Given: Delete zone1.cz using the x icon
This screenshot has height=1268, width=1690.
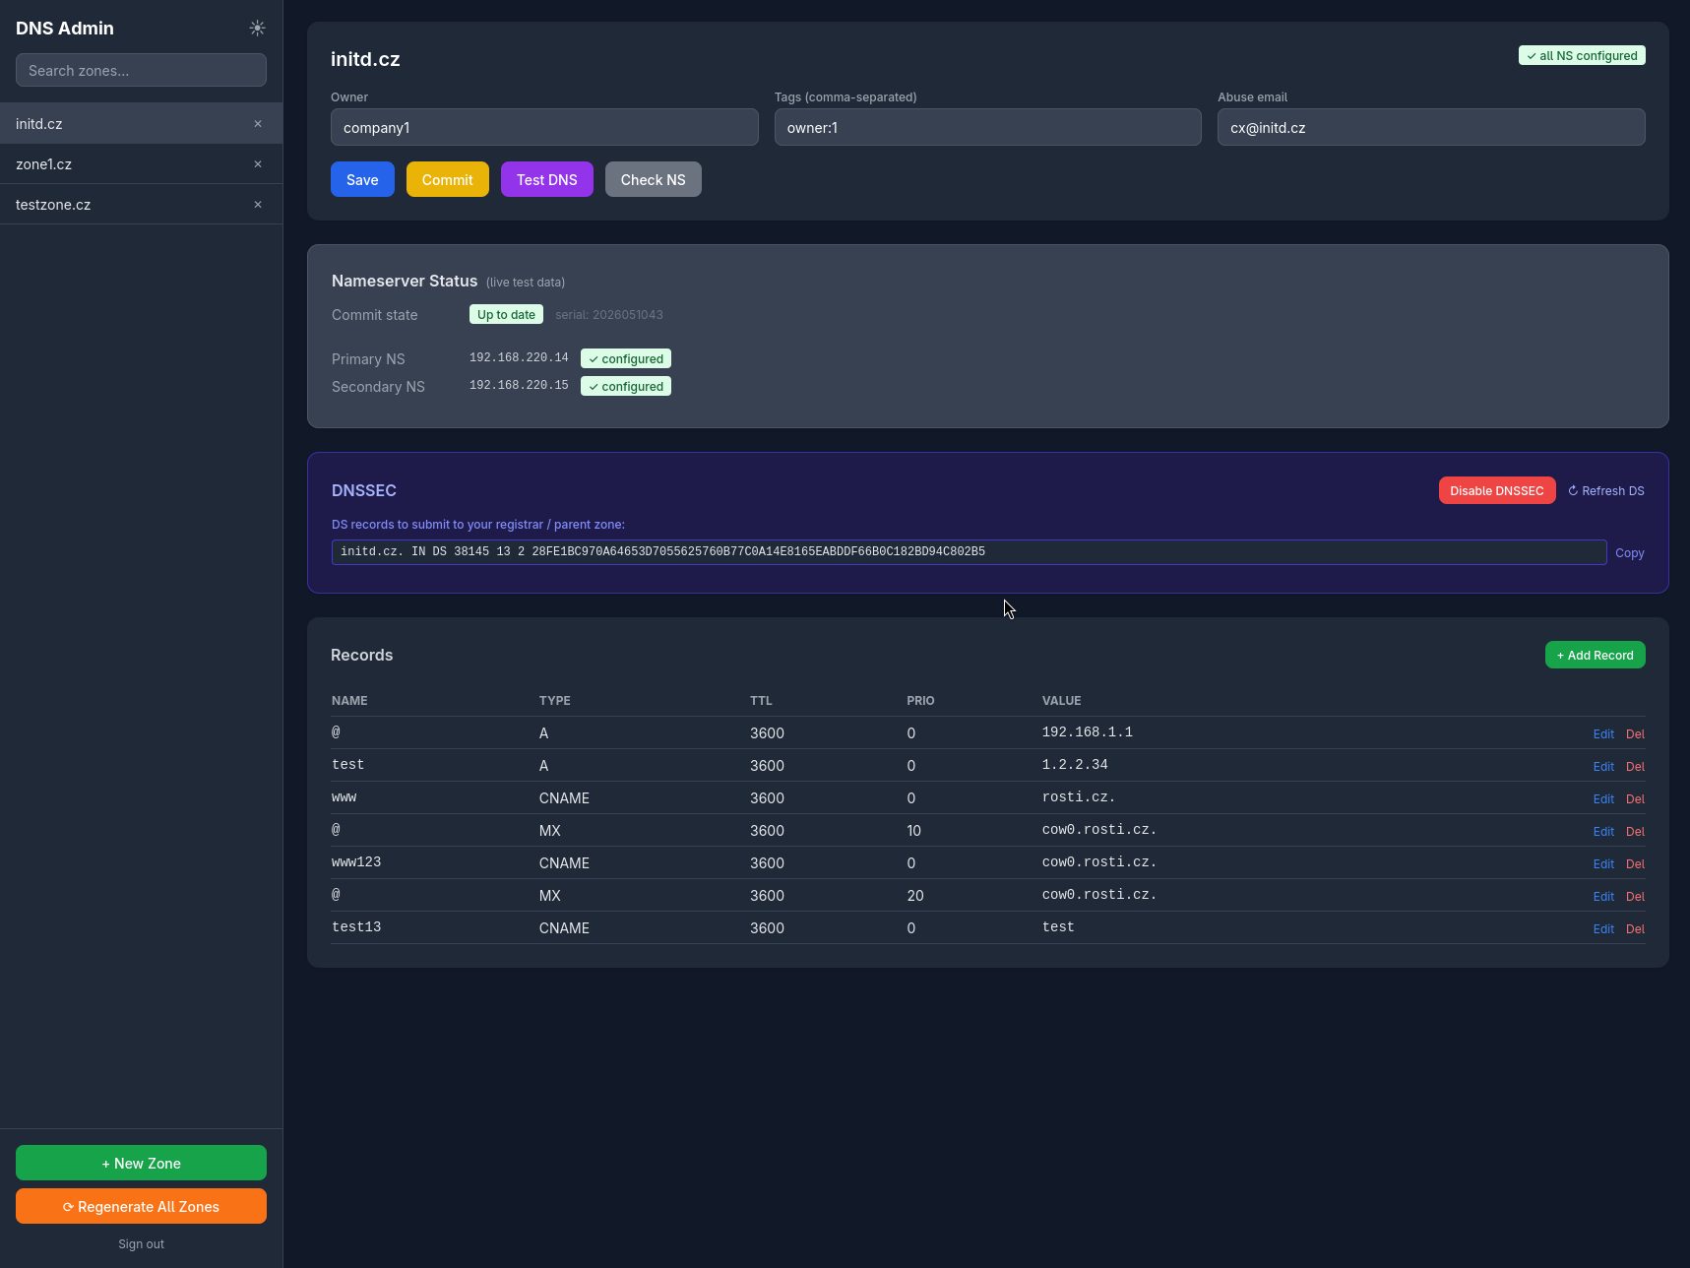Looking at the screenshot, I should pyautogui.click(x=258, y=164).
